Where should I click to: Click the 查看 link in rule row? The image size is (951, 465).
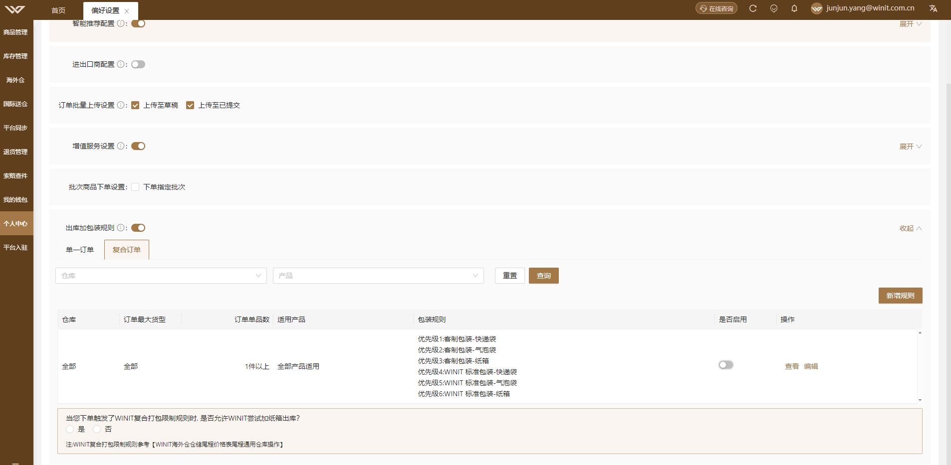pyautogui.click(x=792, y=366)
